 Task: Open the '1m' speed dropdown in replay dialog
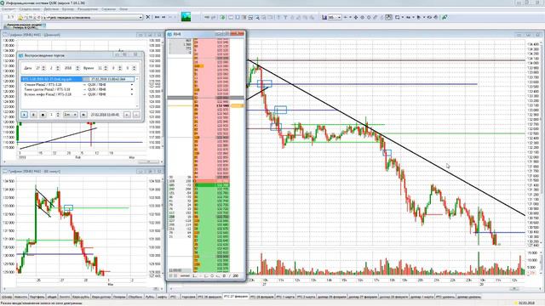[x=70, y=115]
